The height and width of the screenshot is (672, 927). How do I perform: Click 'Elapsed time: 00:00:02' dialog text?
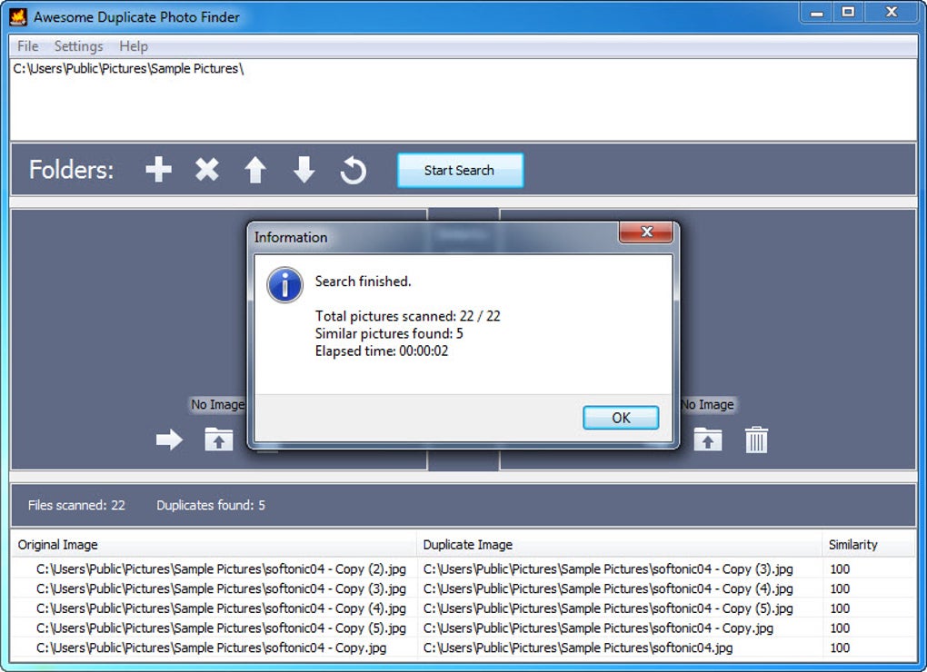click(382, 351)
